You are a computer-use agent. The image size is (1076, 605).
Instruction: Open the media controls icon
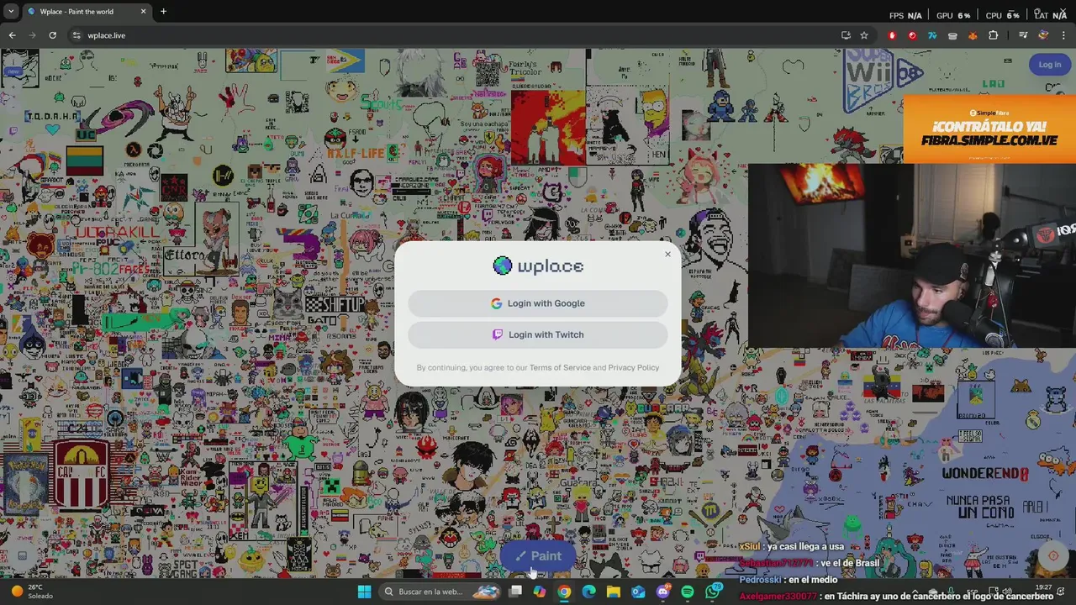coord(1023,35)
